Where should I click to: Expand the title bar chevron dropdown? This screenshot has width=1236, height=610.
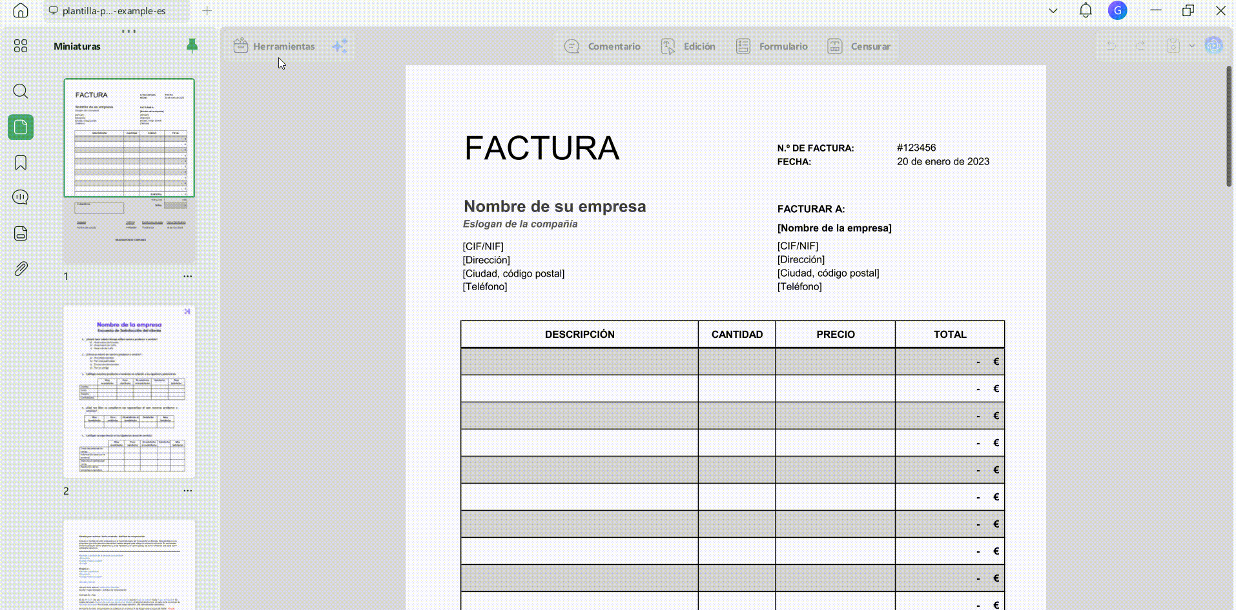(1053, 10)
